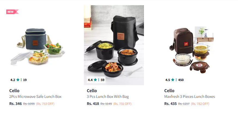Click the 4.5 rating star icon
This screenshot has height=115, width=238.
tap(173, 80)
